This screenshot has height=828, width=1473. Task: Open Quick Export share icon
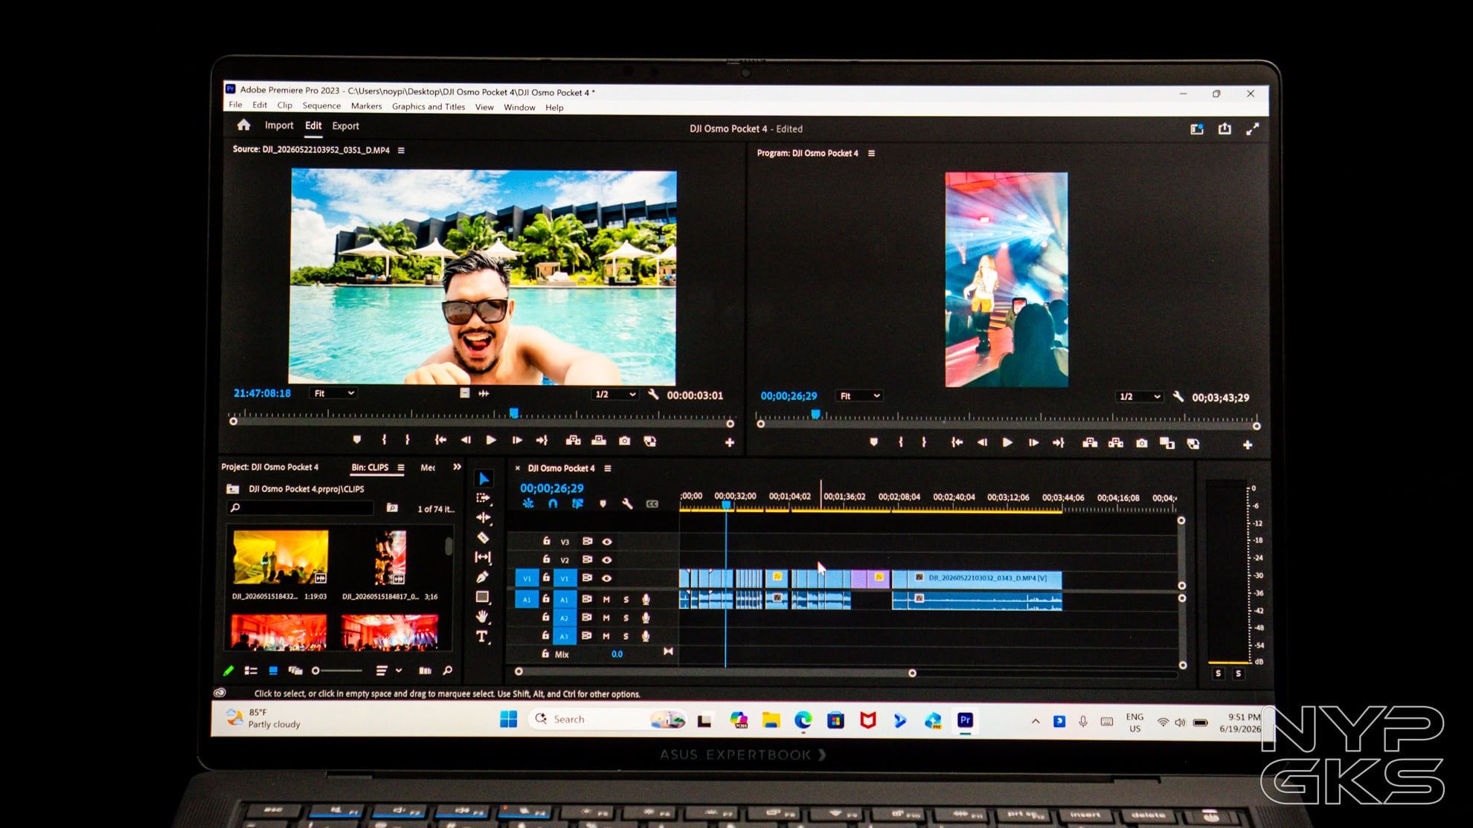pos(1225,129)
